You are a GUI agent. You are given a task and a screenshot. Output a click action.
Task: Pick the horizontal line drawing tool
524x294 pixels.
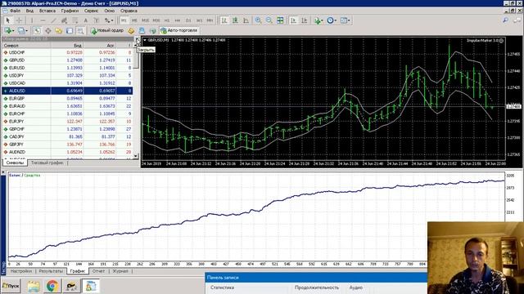[43, 20]
